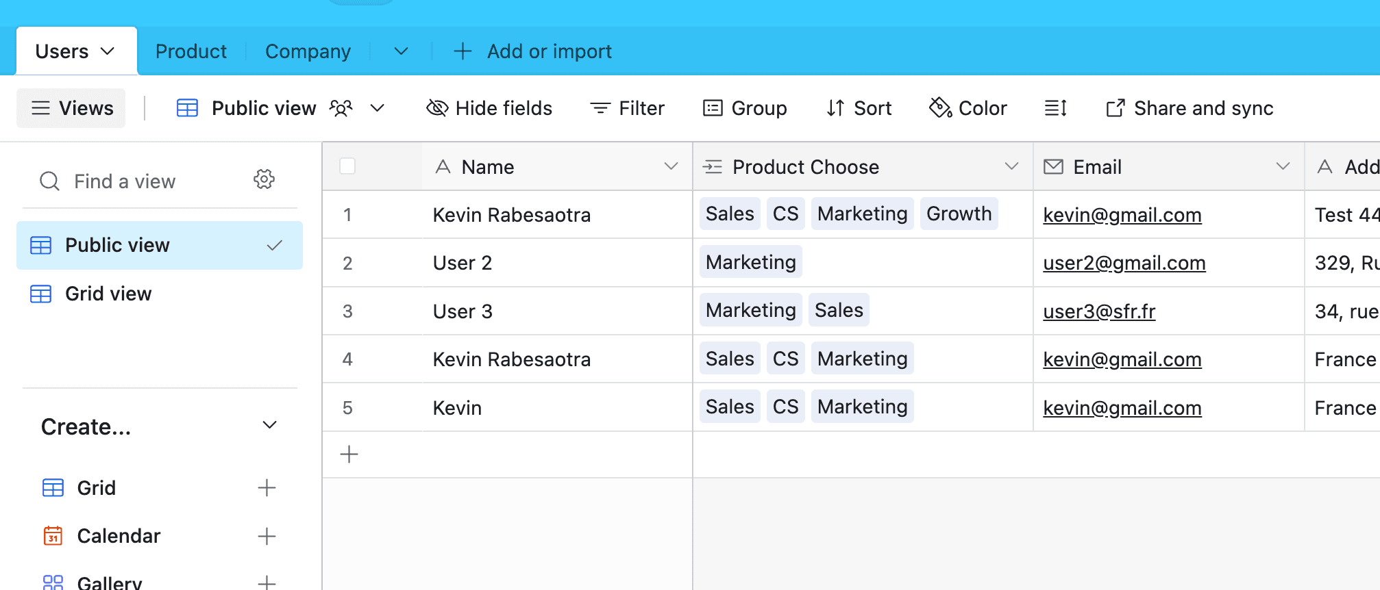Screen dimensions: 1380x590
Task: Toggle the select all rows checkbox
Action: pos(347,166)
